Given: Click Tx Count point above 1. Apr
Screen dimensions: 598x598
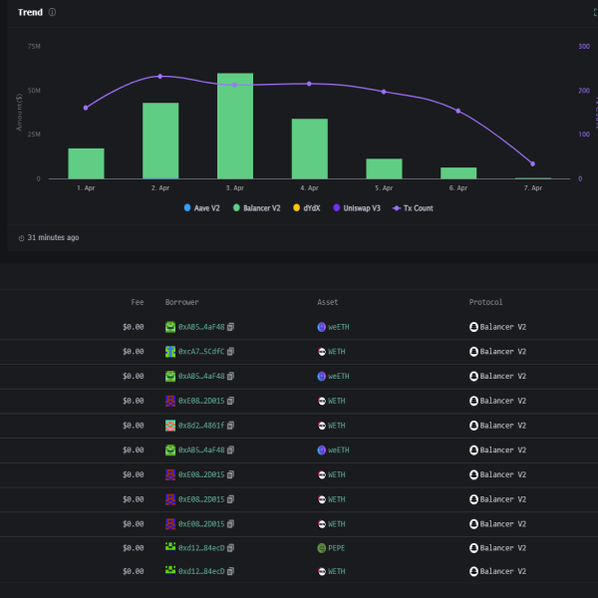Looking at the screenshot, I should pyautogui.click(x=86, y=108).
